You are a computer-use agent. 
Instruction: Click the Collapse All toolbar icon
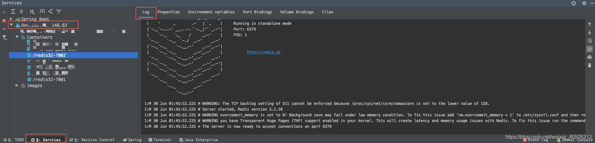(21, 11)
